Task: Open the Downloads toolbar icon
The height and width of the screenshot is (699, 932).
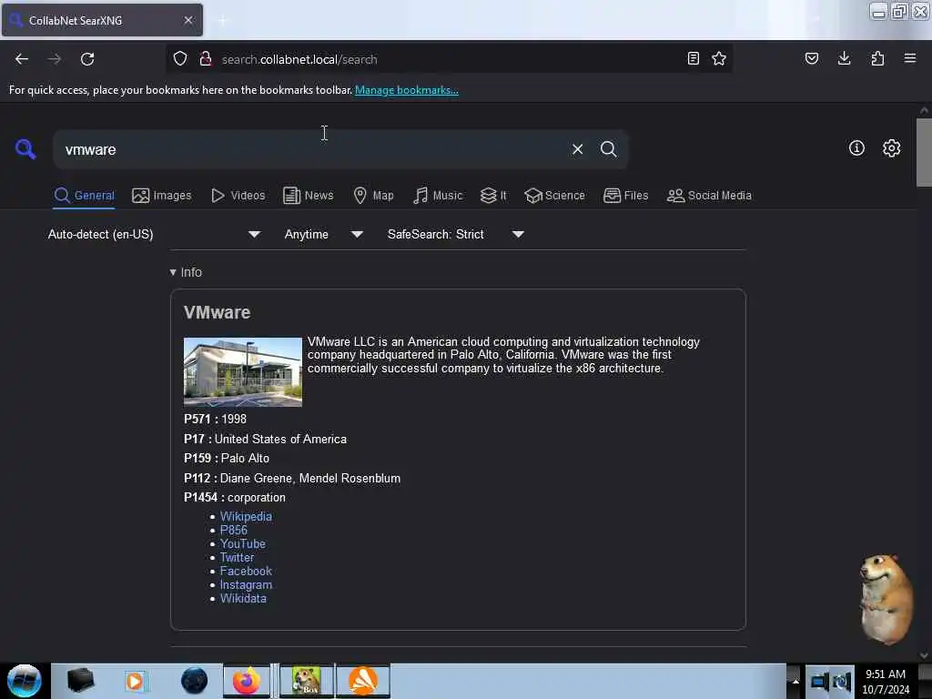Action: coord(844,58)
